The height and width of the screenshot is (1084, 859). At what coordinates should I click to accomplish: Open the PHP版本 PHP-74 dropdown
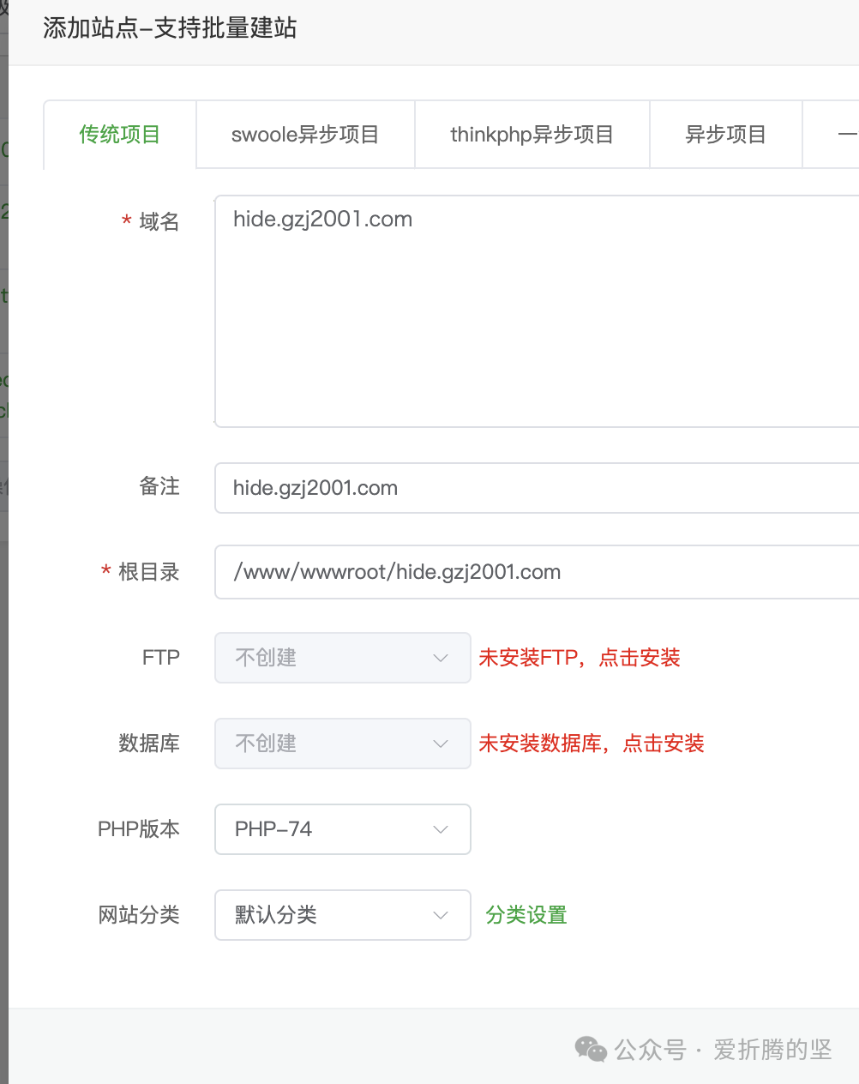pos(342,829)
